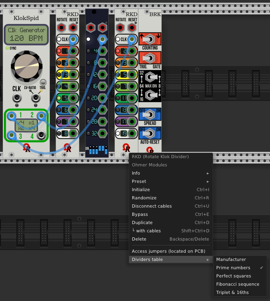Click first RKD module RESET input jack
The height and width of the screenshot is (301, 270).
click(73, 27)
